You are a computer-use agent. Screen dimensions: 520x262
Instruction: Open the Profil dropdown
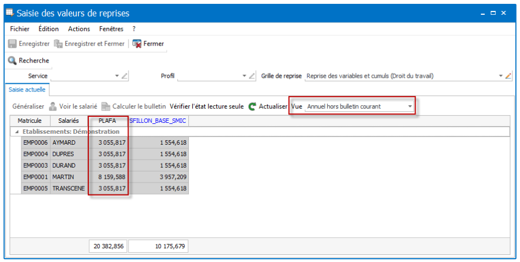click(244, 76)
